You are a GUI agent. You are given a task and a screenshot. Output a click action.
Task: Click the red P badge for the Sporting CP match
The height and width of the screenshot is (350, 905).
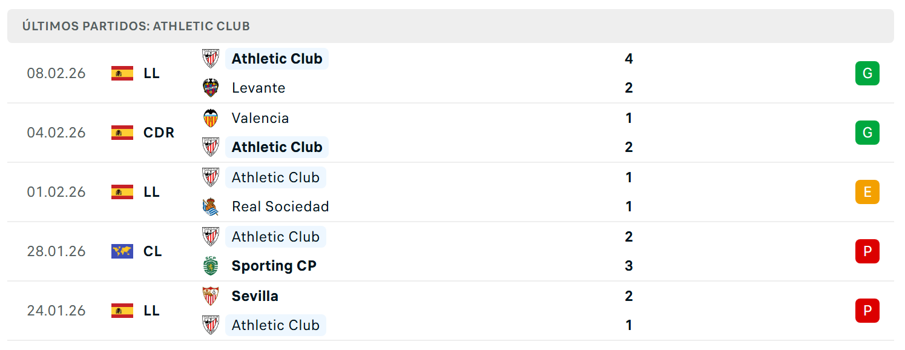tap(867, 251)
